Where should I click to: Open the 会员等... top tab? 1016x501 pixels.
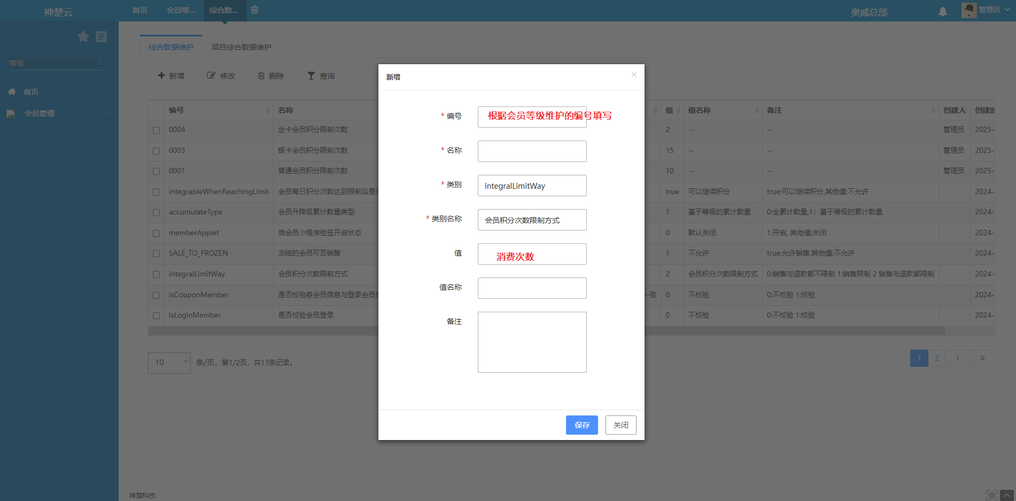click(181, 10)
